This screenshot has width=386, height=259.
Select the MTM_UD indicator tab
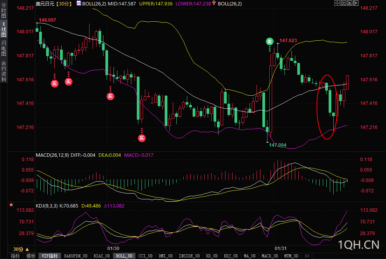(291, 256)
